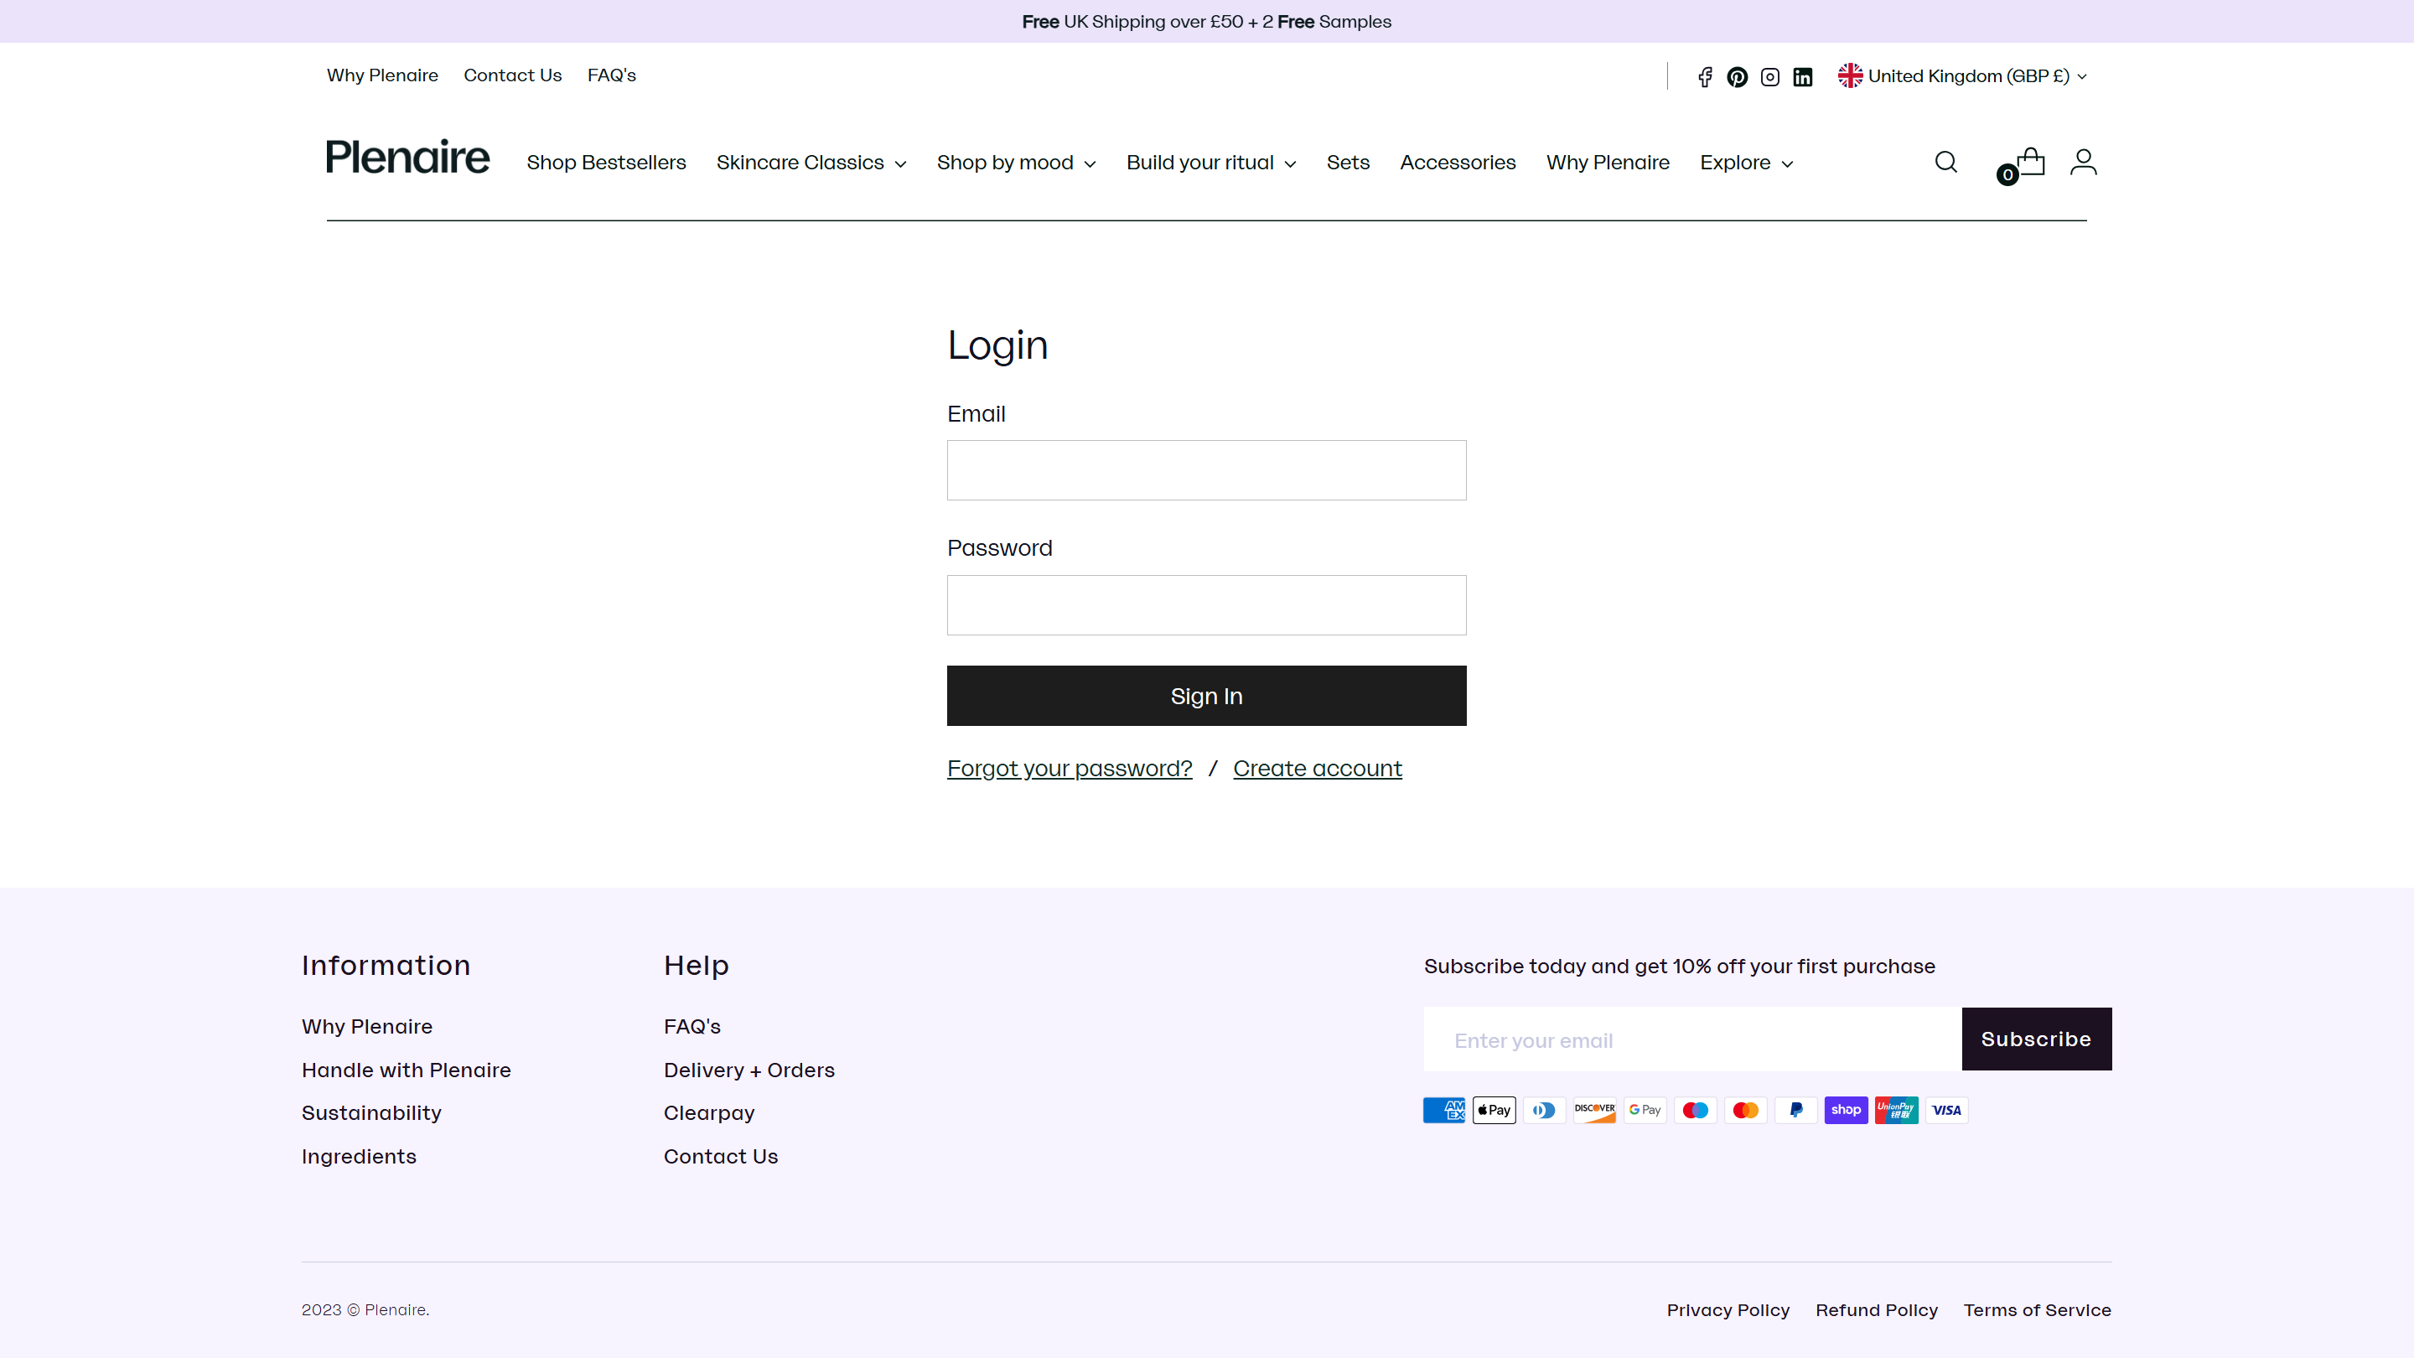The width and height of the screenshot is (2414, 1358).
Task: Expand the Explore menu
Action: (1747, 162)
